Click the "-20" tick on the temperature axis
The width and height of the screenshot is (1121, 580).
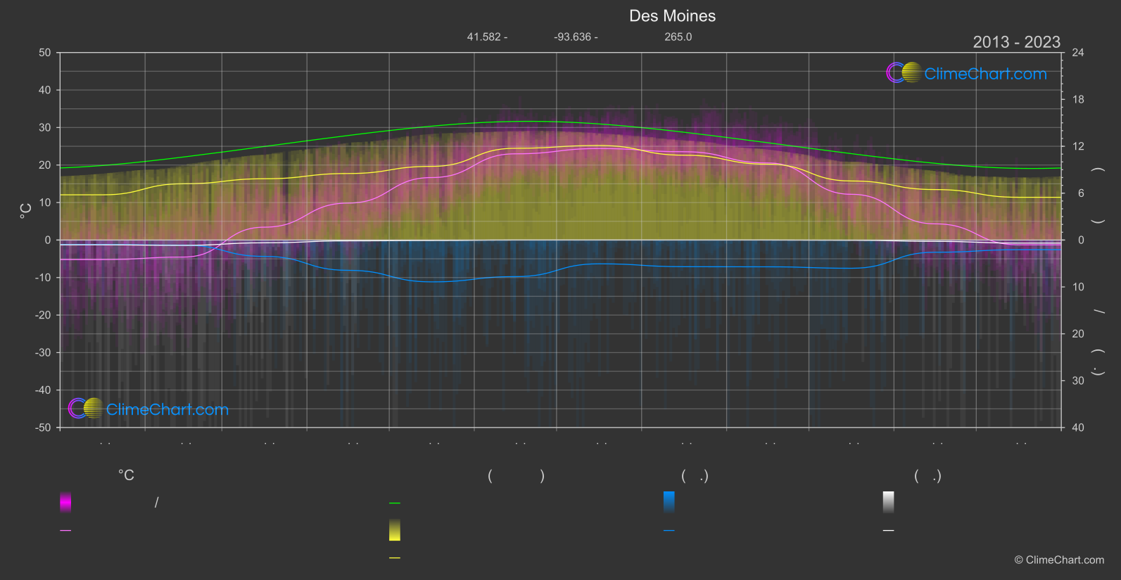[x=43, y=315]
